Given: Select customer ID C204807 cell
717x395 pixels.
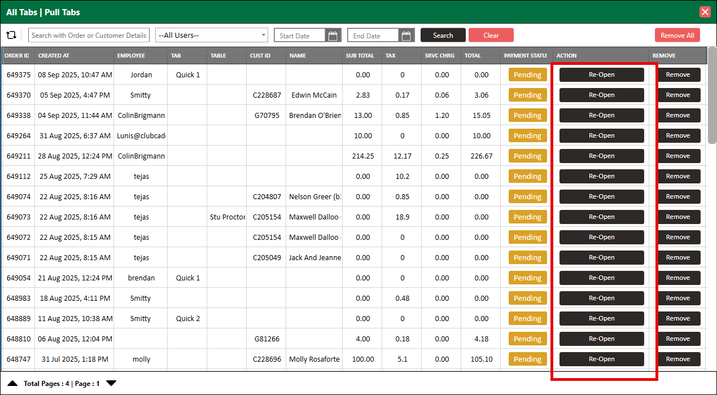Looking at the screenshot, I should 266,196.
